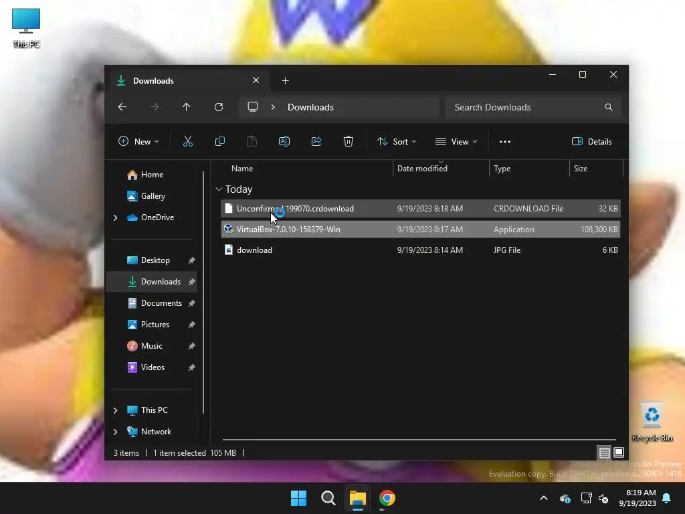Click the download JPG file icon

[x=229, y=250]
